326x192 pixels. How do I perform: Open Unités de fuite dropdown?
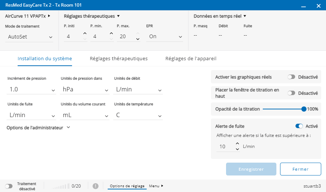[x=31, y=115]
